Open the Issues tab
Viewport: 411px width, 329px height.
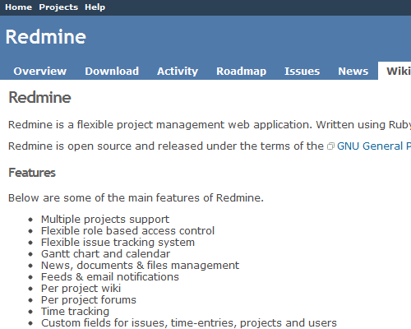(x=302, y=72)
